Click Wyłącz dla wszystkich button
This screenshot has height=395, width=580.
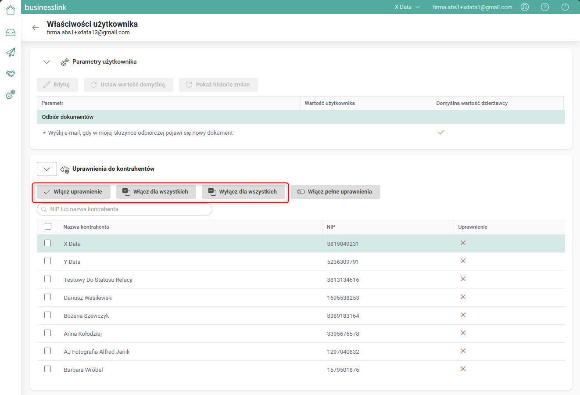(243, 192)
